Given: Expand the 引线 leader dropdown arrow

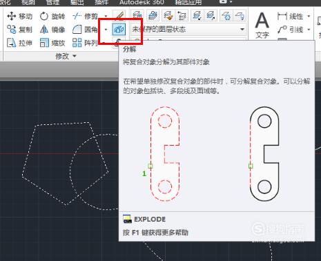Looking at the screenshot, I should click(309, 30).
